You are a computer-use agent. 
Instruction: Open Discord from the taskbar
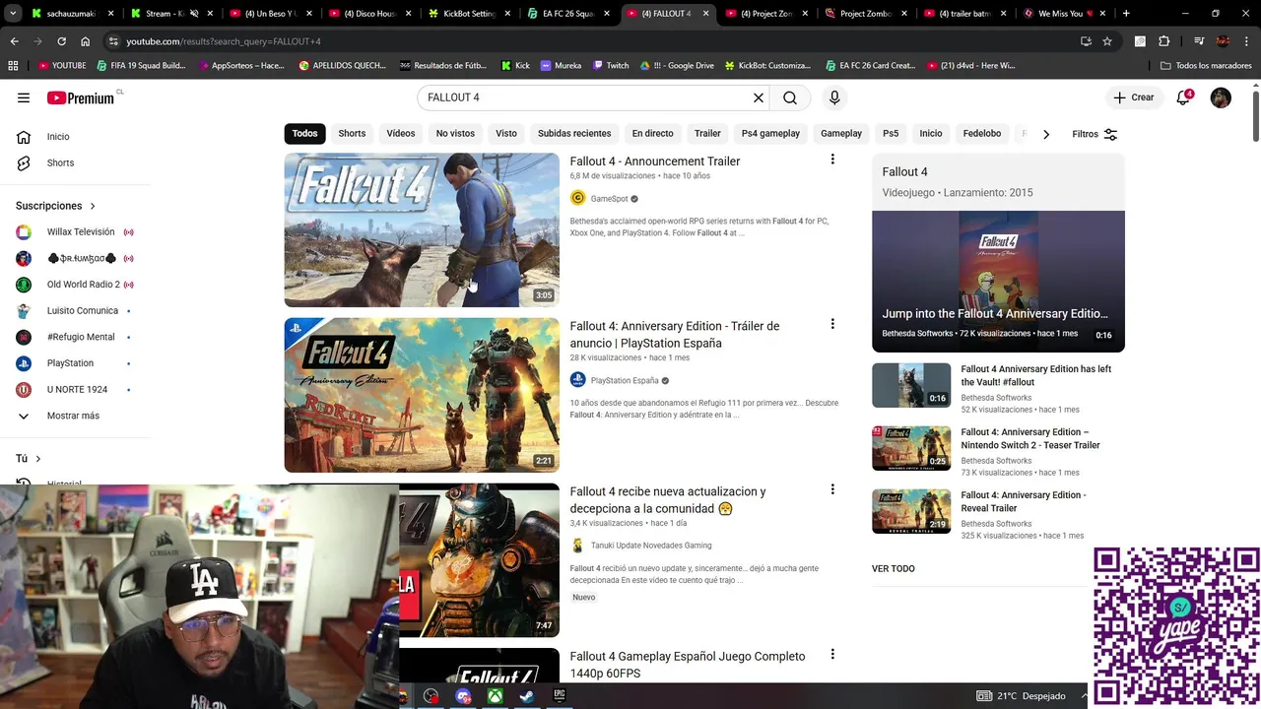tap(463, 696)
